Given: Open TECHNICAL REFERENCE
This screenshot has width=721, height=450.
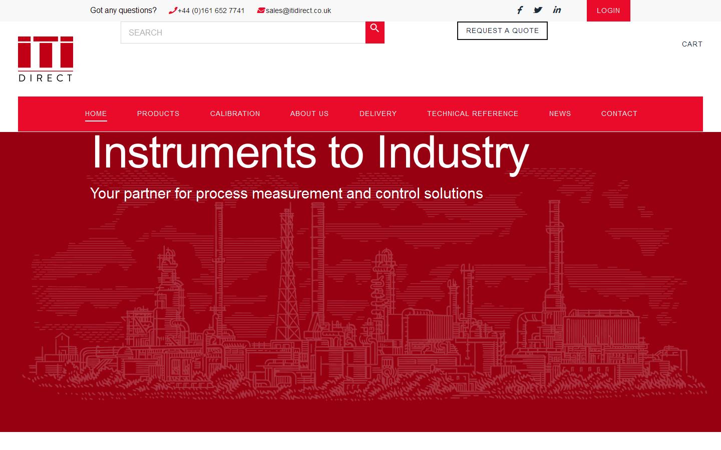Looking at the screenshot, I should [472, 113].
